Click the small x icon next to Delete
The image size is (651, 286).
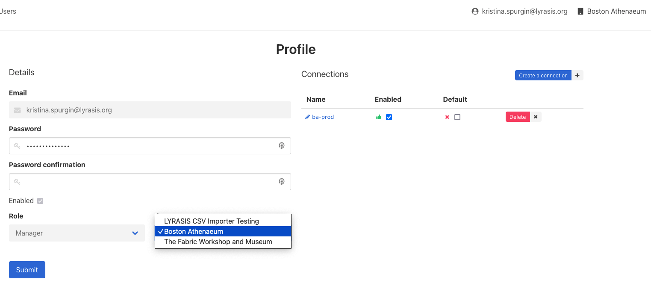pyautogui.click(x=536, y=116)
